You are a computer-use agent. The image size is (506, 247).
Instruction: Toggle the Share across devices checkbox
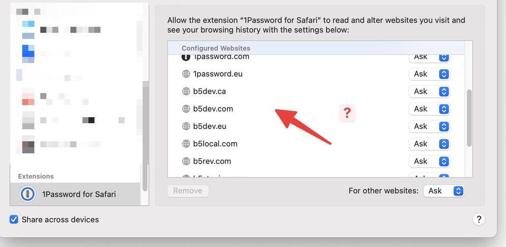[14, 220]
